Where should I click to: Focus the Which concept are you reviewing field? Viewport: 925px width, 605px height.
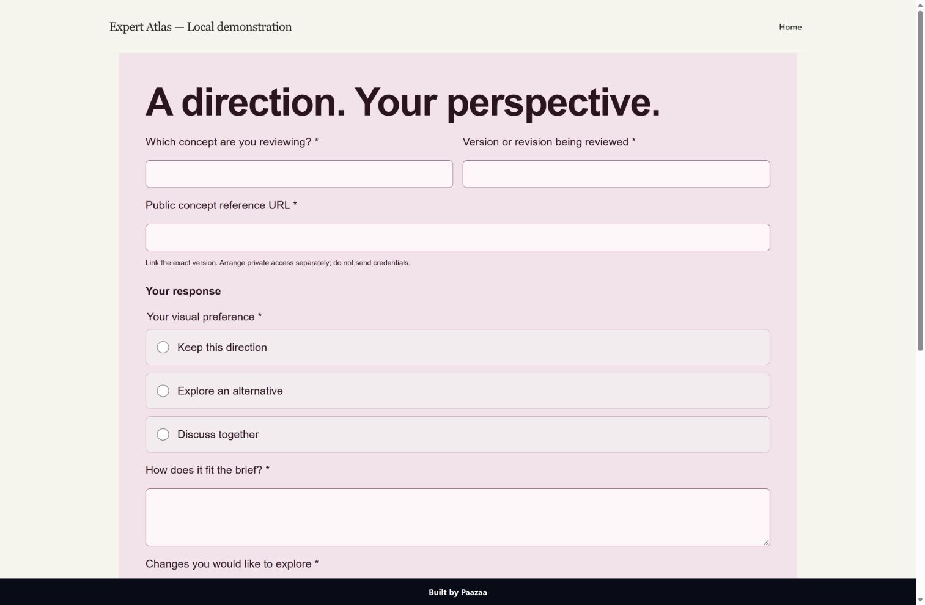pos(299,174)
